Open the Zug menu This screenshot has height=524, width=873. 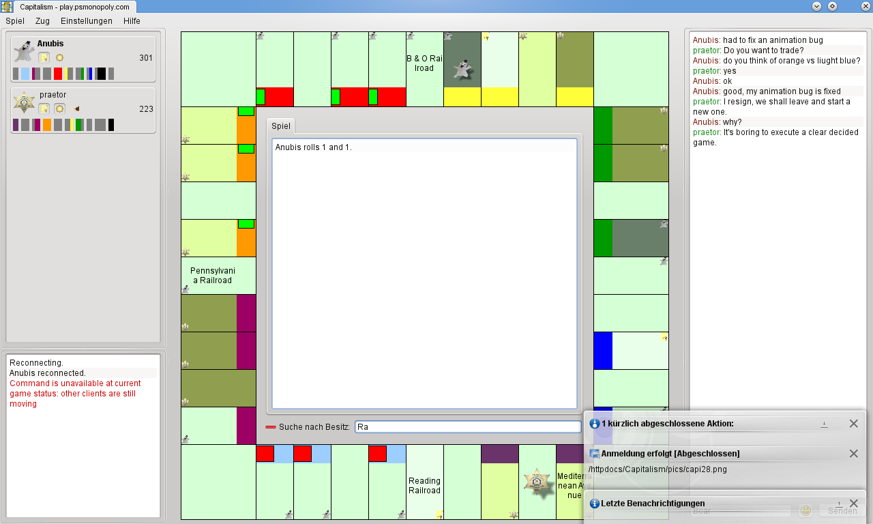[42, 21]
